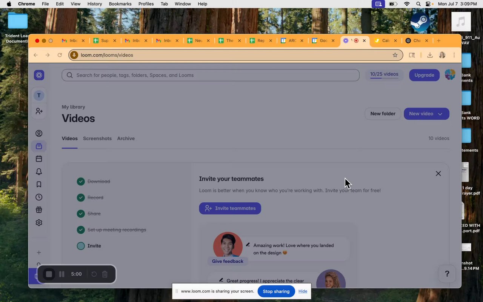The image size is (483, 302).
Task: Open the clock history icon
Action: coord(39,197)
